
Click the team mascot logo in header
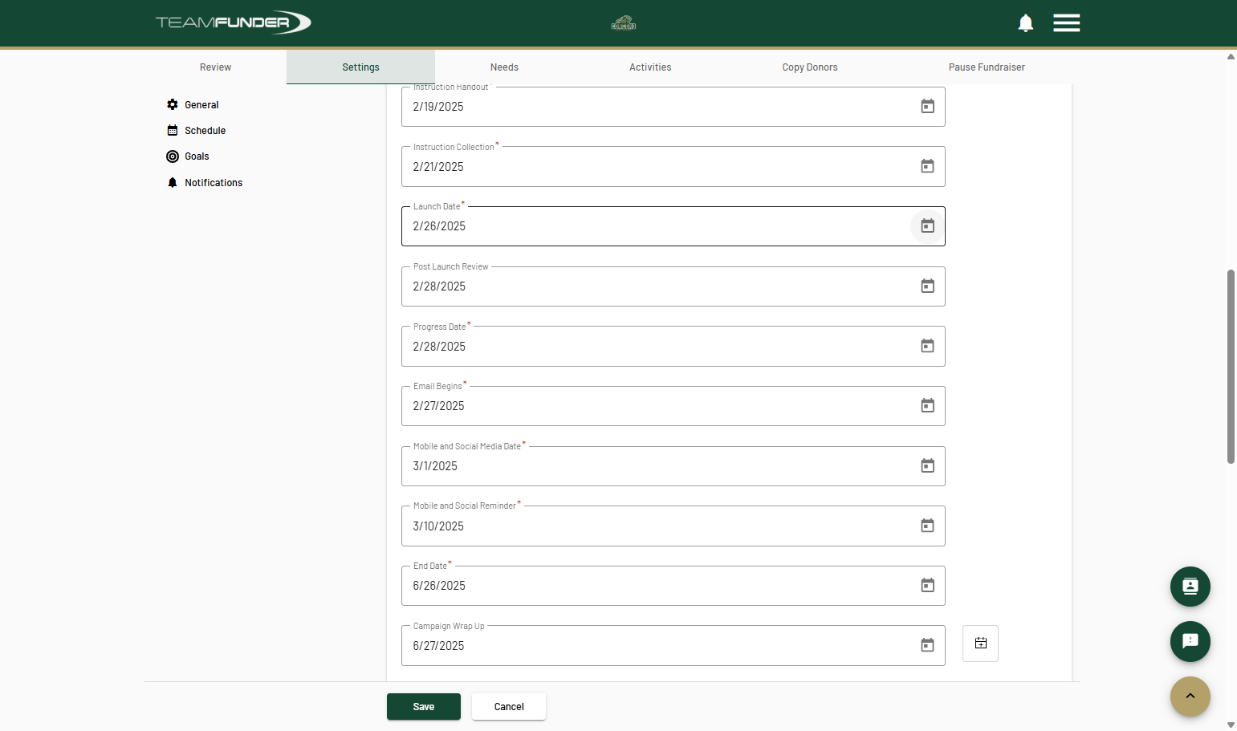[624, 22]
